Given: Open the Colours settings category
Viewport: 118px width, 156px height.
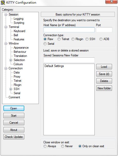Looking at the screenshot, I should tap(18, 64).
